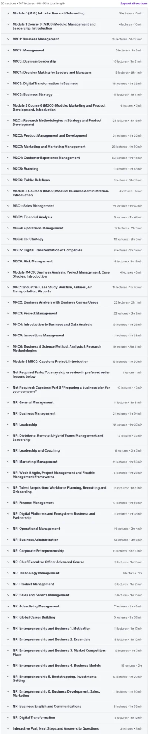Click chevron icon next to M1C3: Business Leadership
Image resolution: width=148 pixels, height=734 pixels.
(x=8, y=61)
